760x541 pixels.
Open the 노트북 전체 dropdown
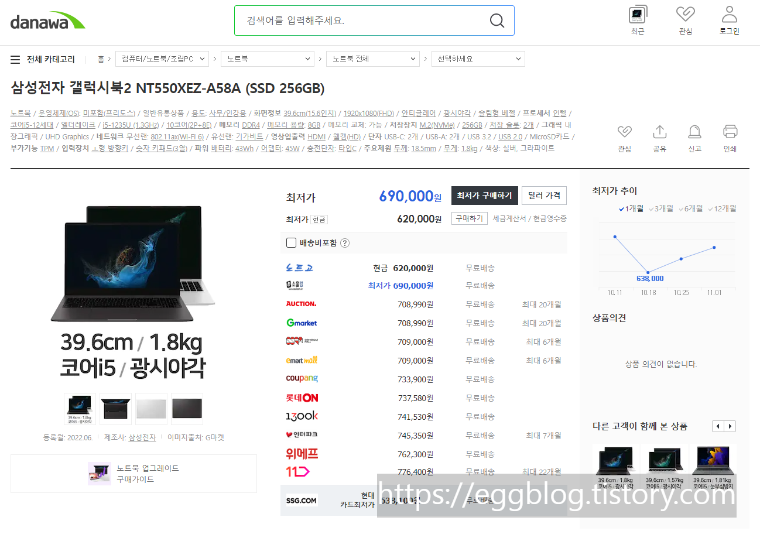373,59
